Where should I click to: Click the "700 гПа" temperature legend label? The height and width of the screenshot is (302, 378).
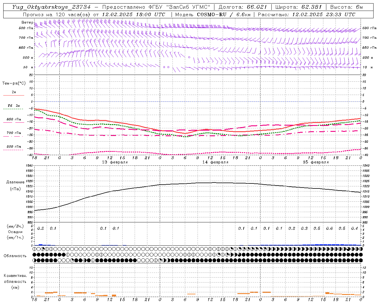(x=14, y=133)
